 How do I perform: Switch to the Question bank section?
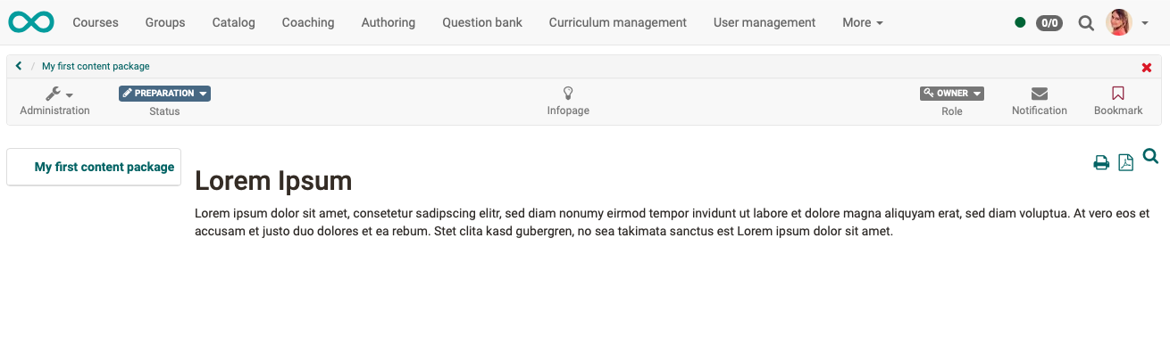482,22
